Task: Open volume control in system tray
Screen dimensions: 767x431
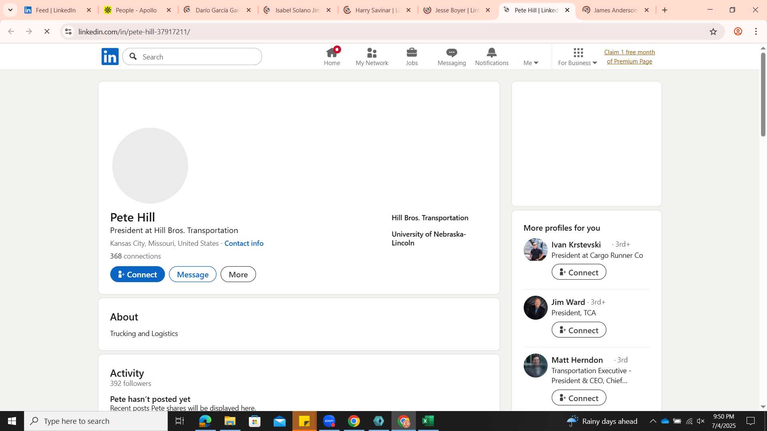Action: 701,421
